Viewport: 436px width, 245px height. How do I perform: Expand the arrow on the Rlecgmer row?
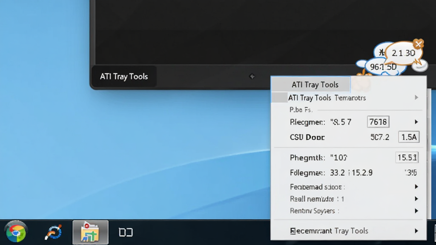tap(416, 122)
